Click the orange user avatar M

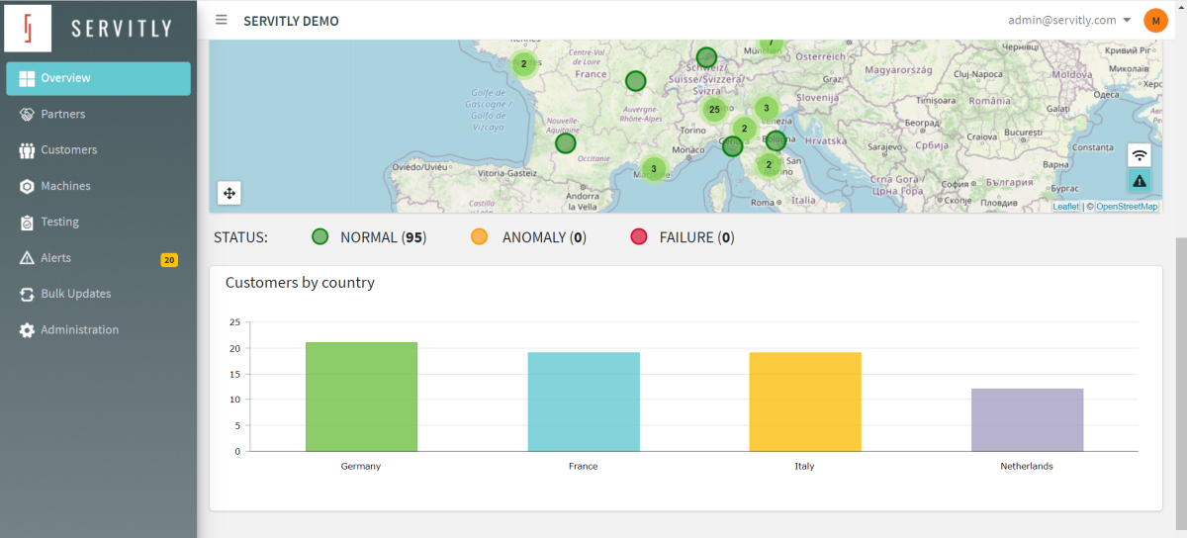1155,20
